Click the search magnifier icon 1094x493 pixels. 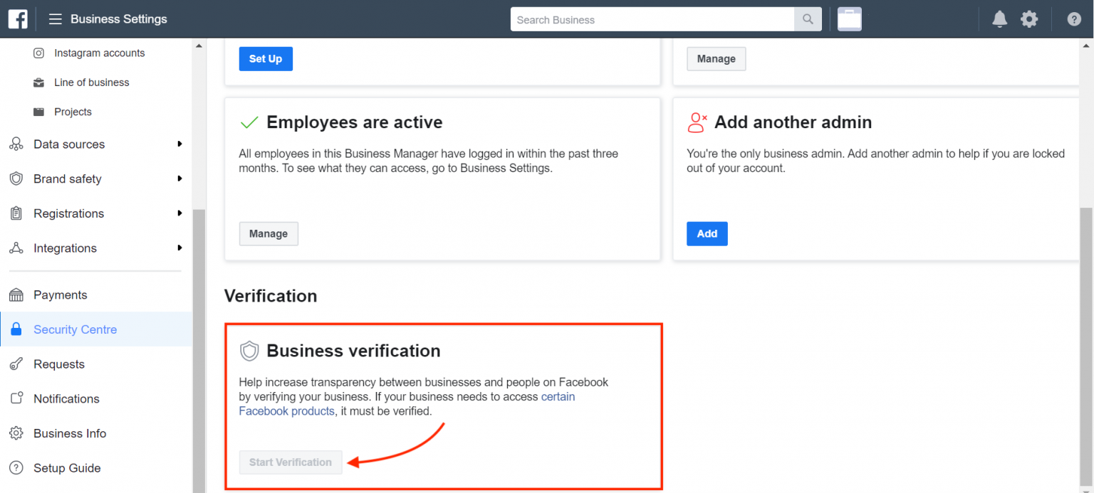point(808,19)
